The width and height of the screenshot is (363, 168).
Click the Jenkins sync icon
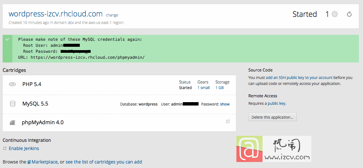point(4,149)
